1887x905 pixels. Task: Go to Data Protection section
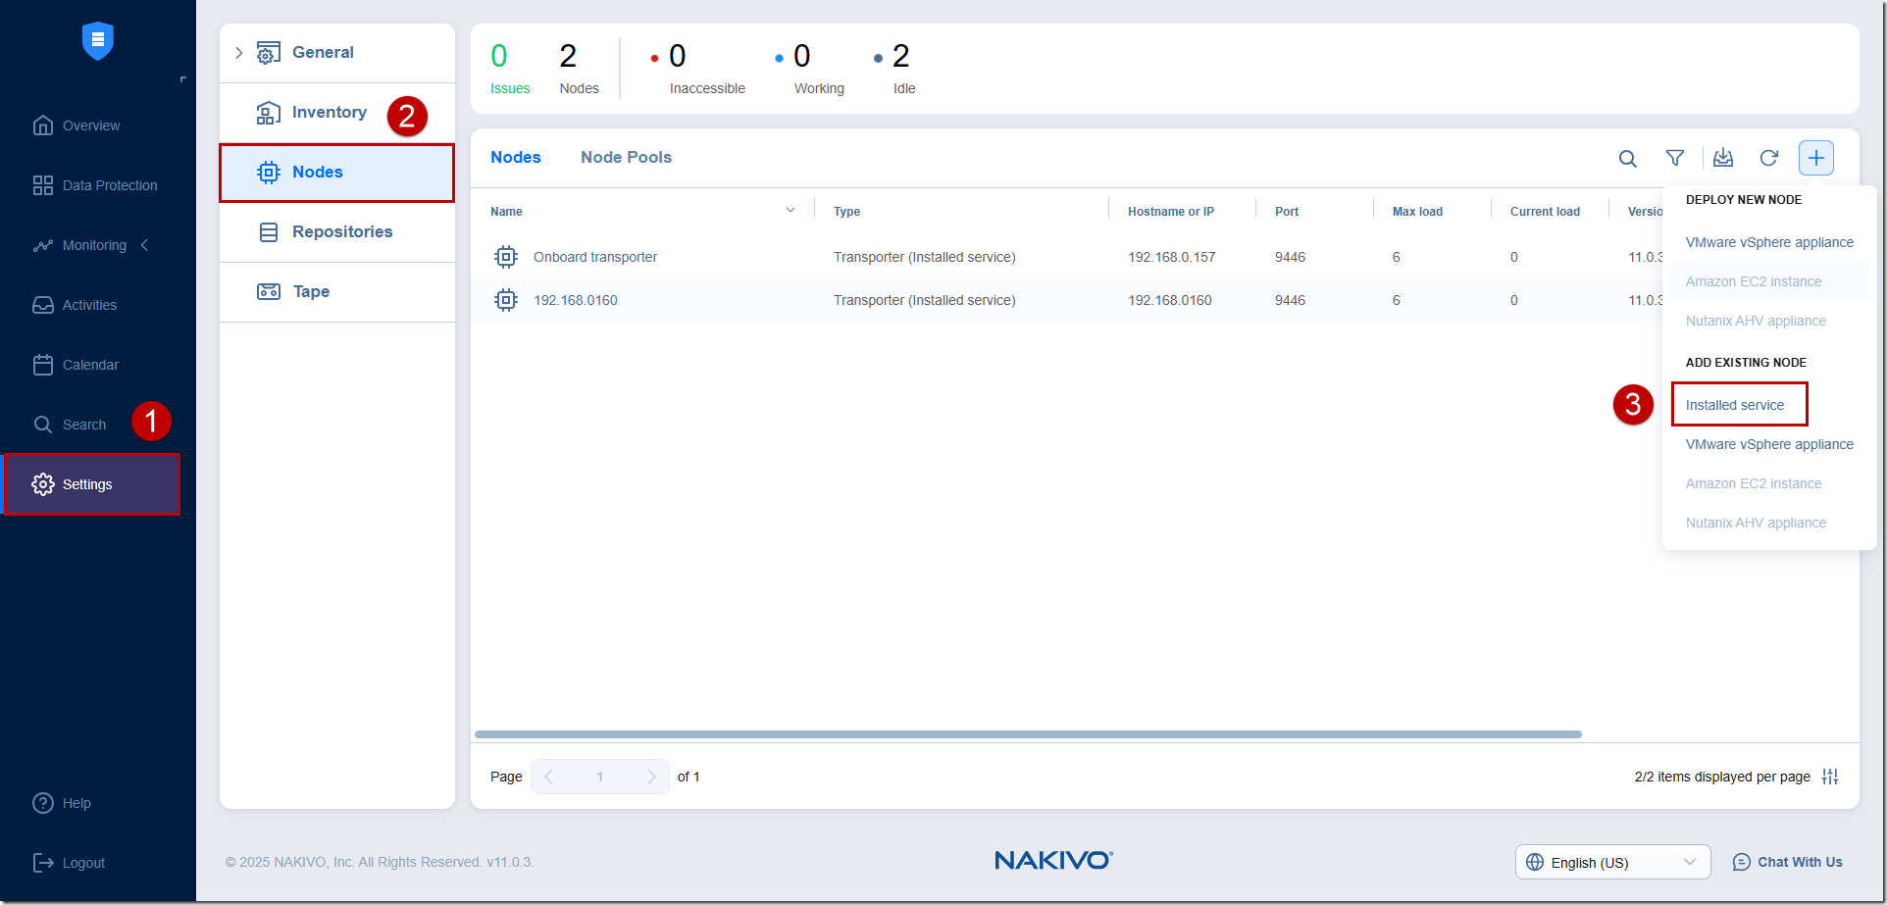pyautogui.click(x=95, y=185)
